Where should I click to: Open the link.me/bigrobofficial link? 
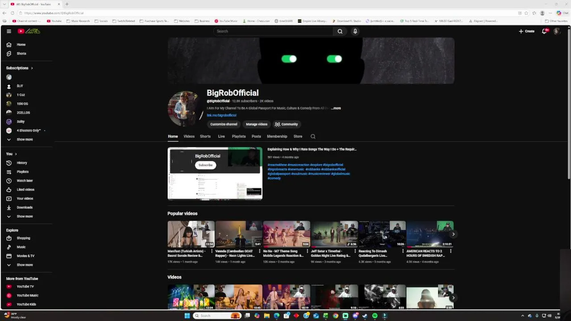pos(221,115)
